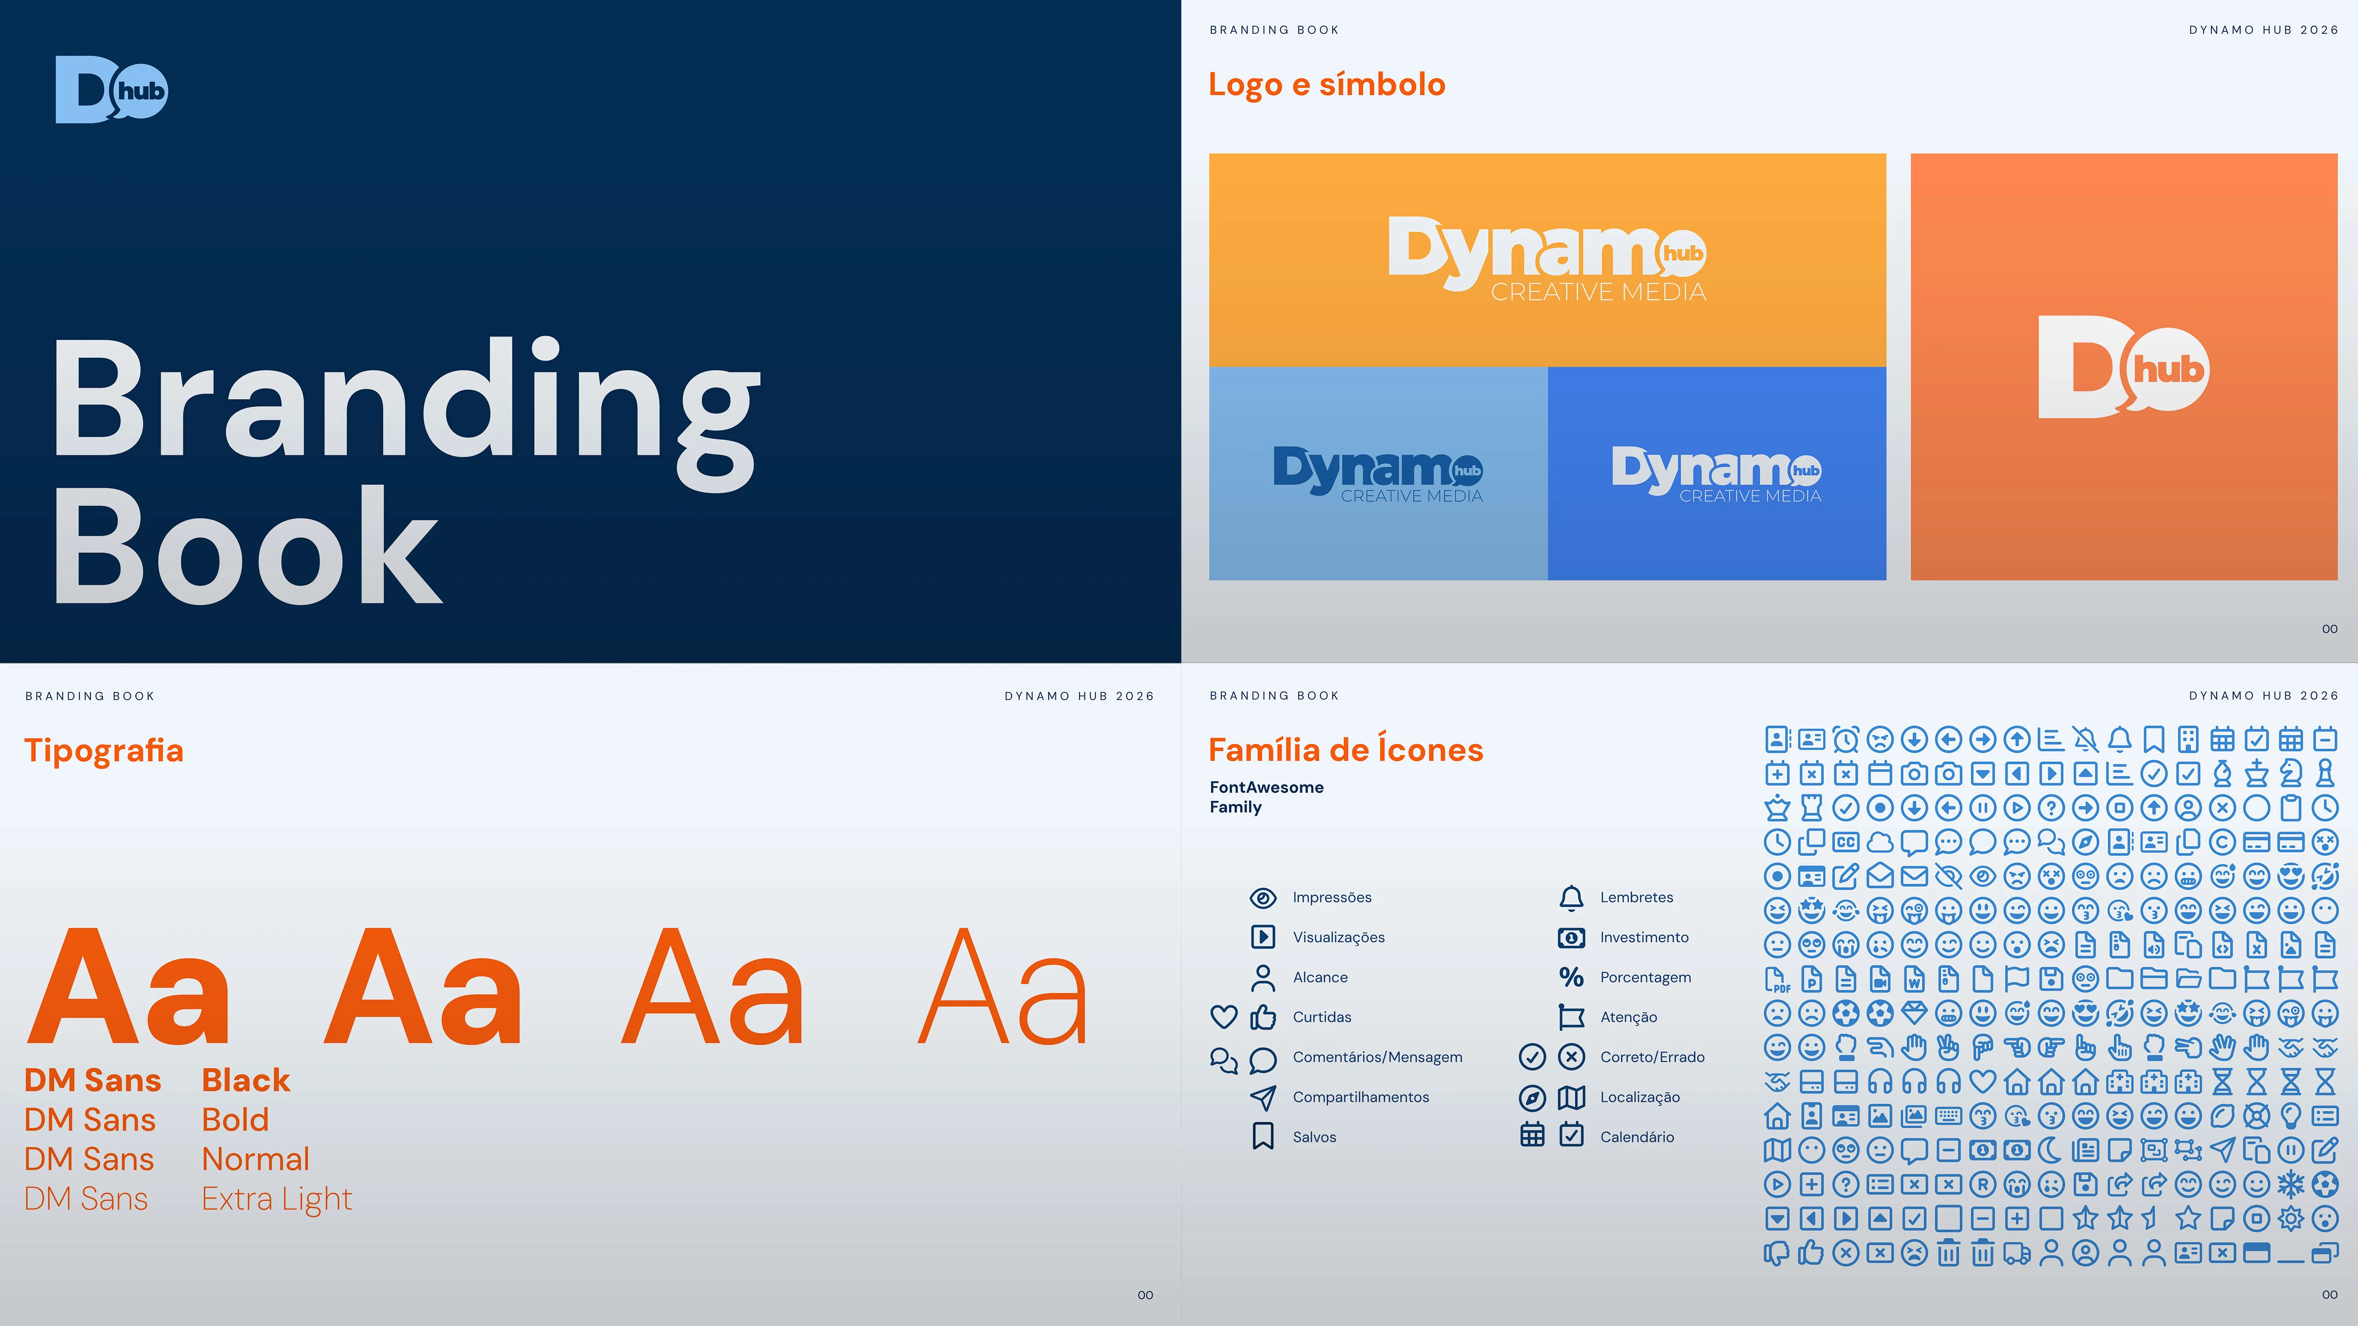Click the alarm clock icon in the grid
The image size is (2358, 1326).
pyautogui.click(x=1845, y=739)
